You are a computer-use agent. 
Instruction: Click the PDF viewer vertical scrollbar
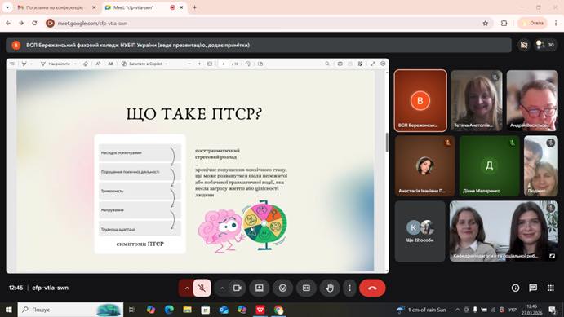point(387,143)
